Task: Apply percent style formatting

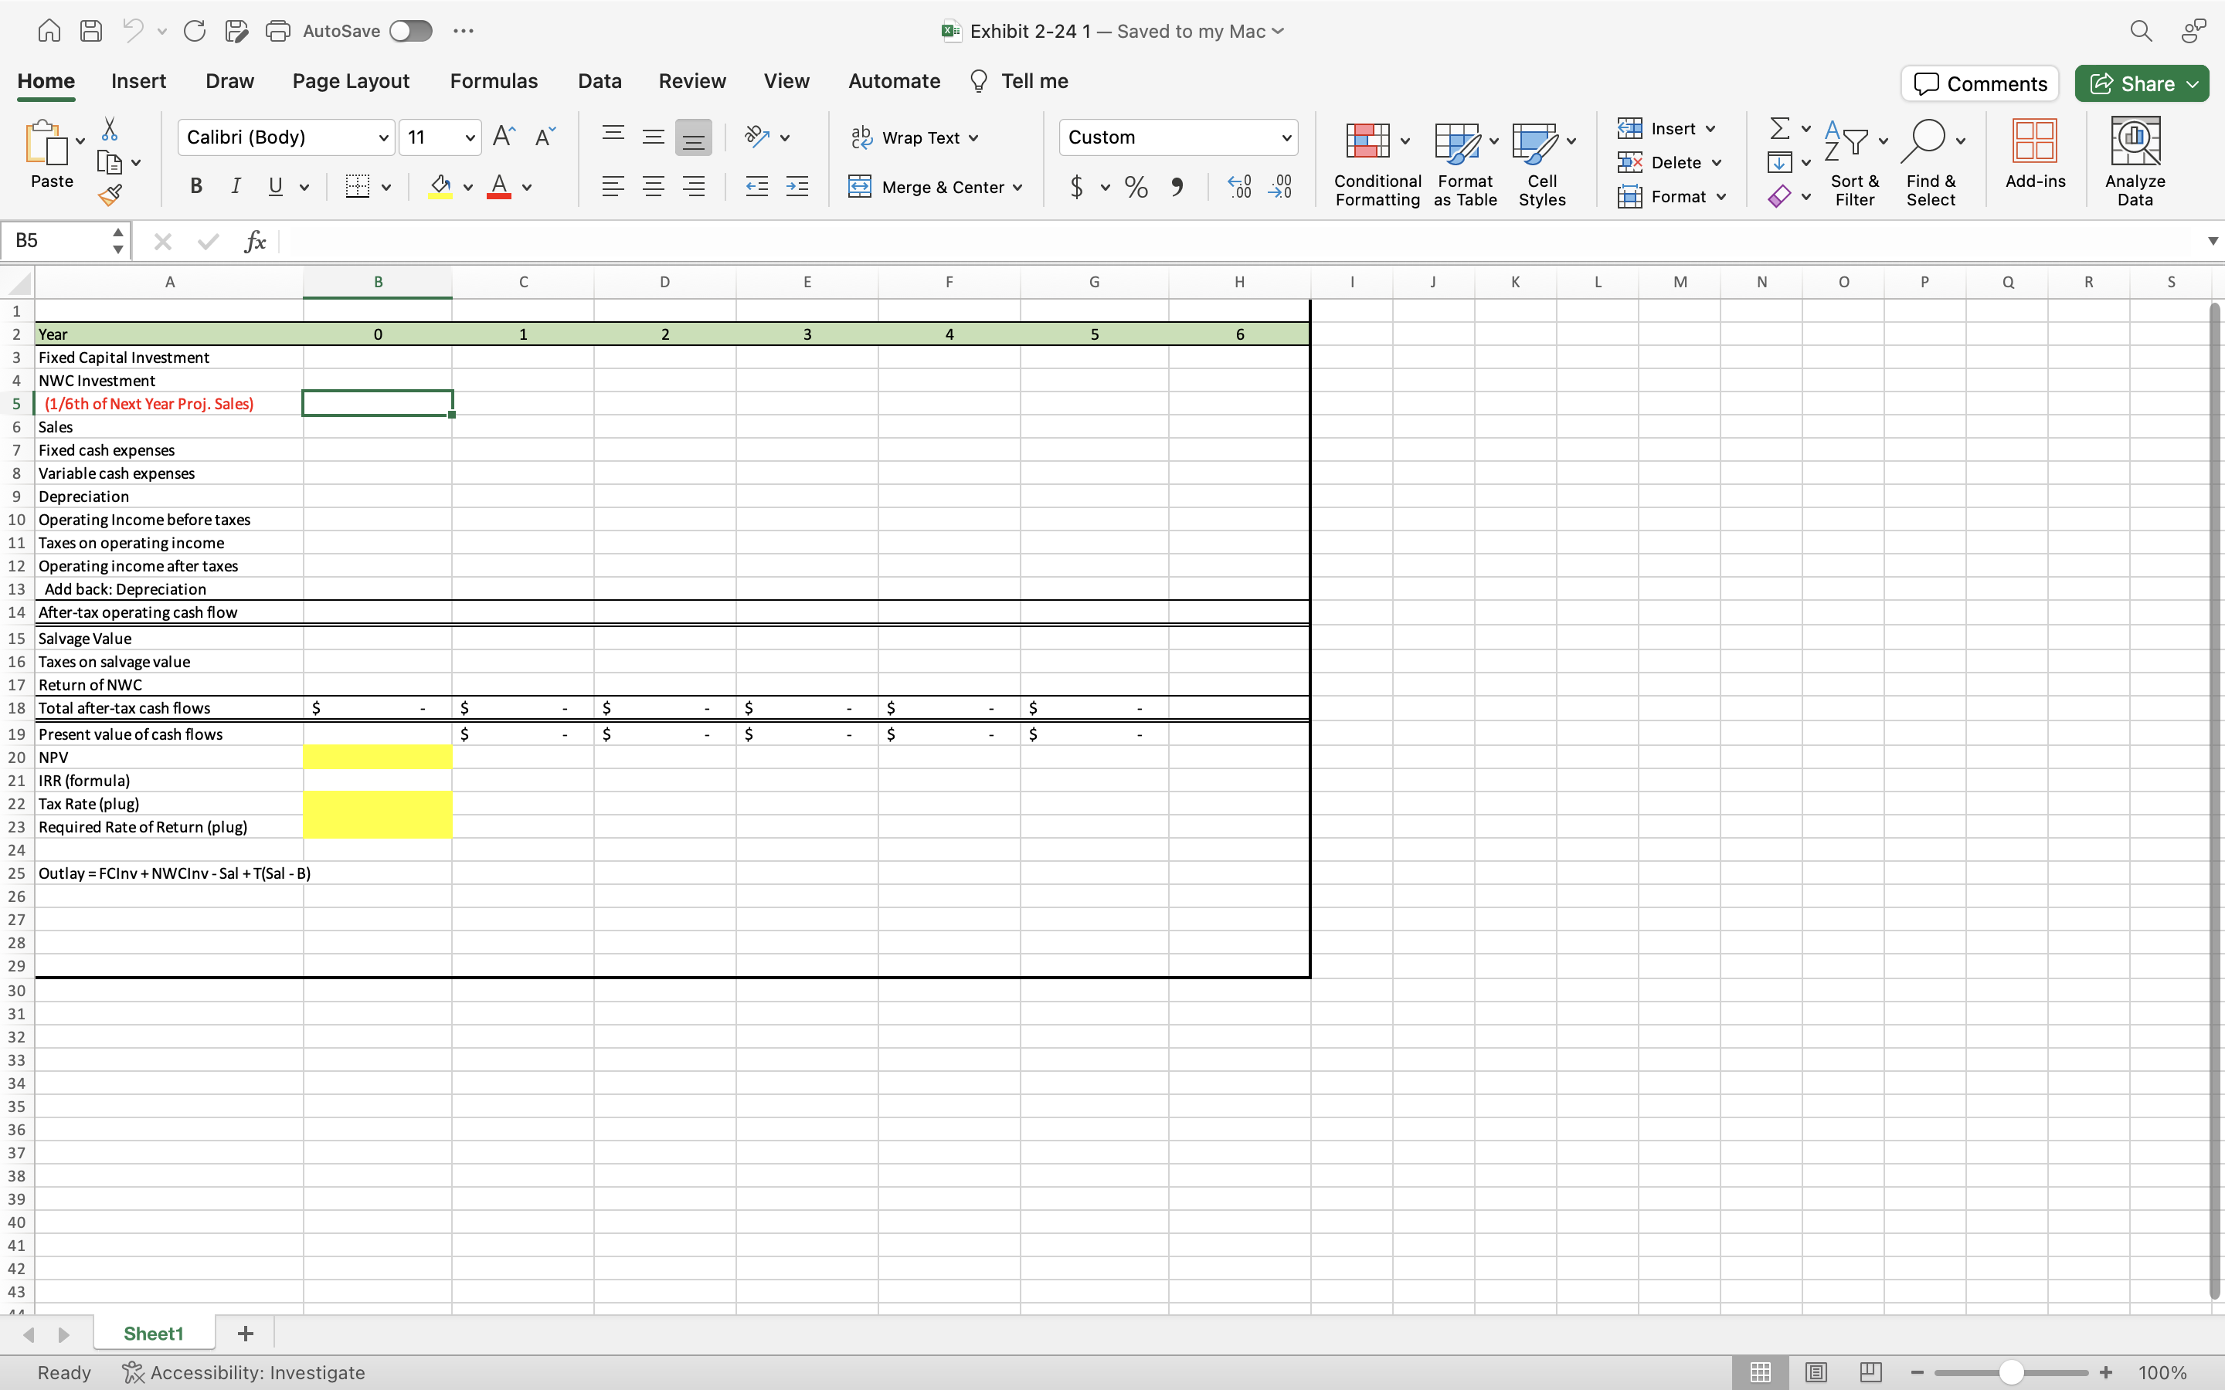Action: click(x=1136, y=187)
